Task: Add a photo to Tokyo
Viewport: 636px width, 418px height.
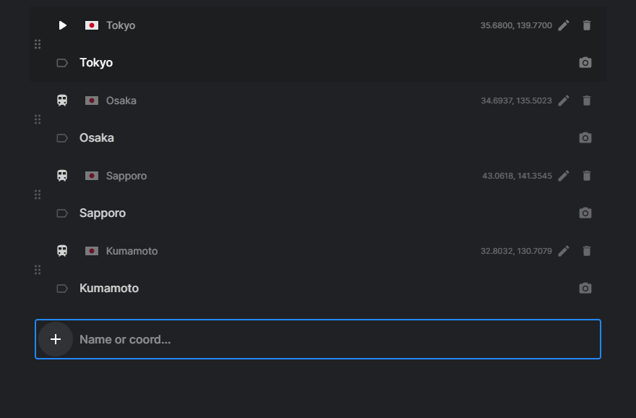Action: tap(585, 62)
